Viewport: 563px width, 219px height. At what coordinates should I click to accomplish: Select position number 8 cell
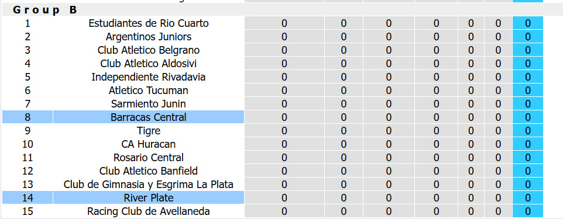pyautogui.click(x=28, y=117)
